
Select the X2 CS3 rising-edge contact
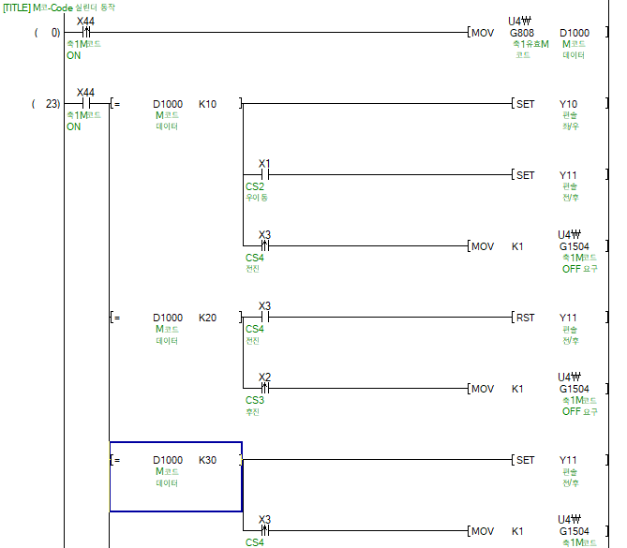click(264, 388)
